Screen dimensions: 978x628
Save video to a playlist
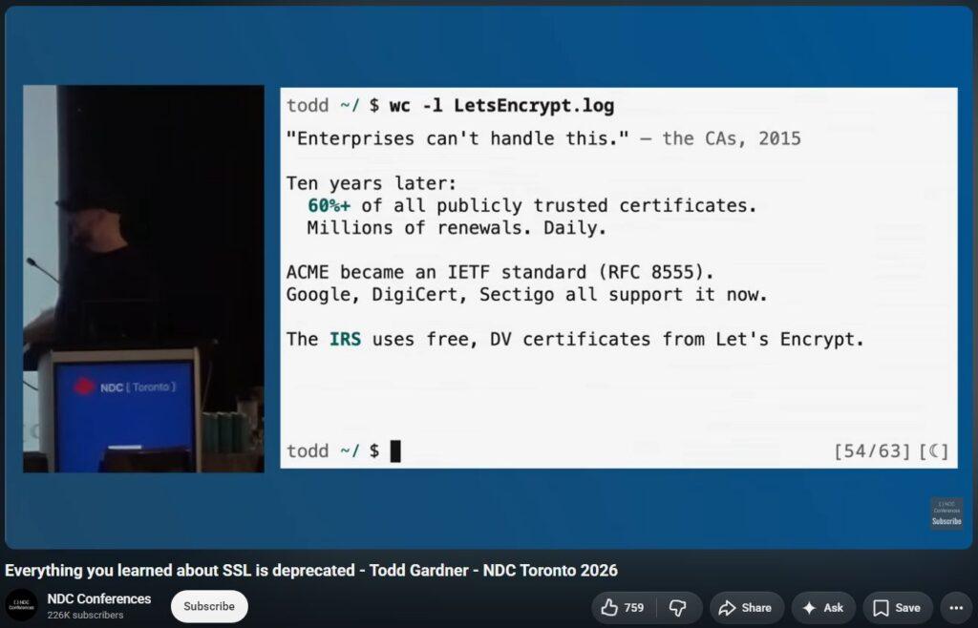click(x=897, y=607)
